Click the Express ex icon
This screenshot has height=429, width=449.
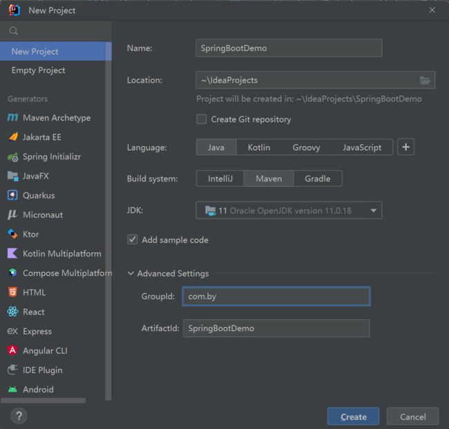[x=12, y=331]
